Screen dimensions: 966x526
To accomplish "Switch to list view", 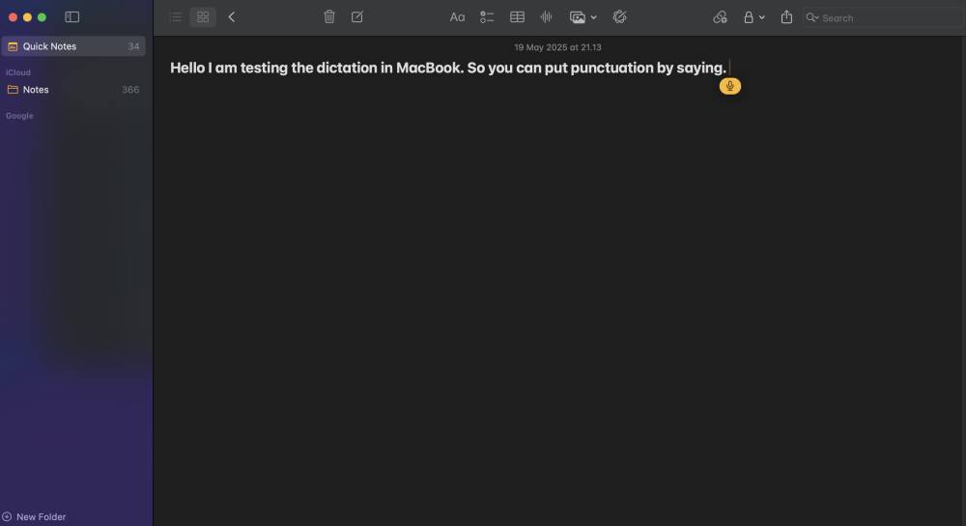I will click(176, 17).
